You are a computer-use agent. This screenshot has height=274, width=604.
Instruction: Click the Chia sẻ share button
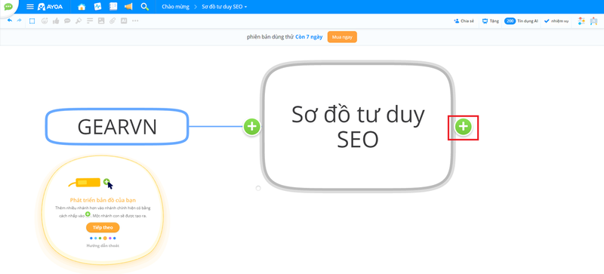pyautogui.click(x=464, y=21)
